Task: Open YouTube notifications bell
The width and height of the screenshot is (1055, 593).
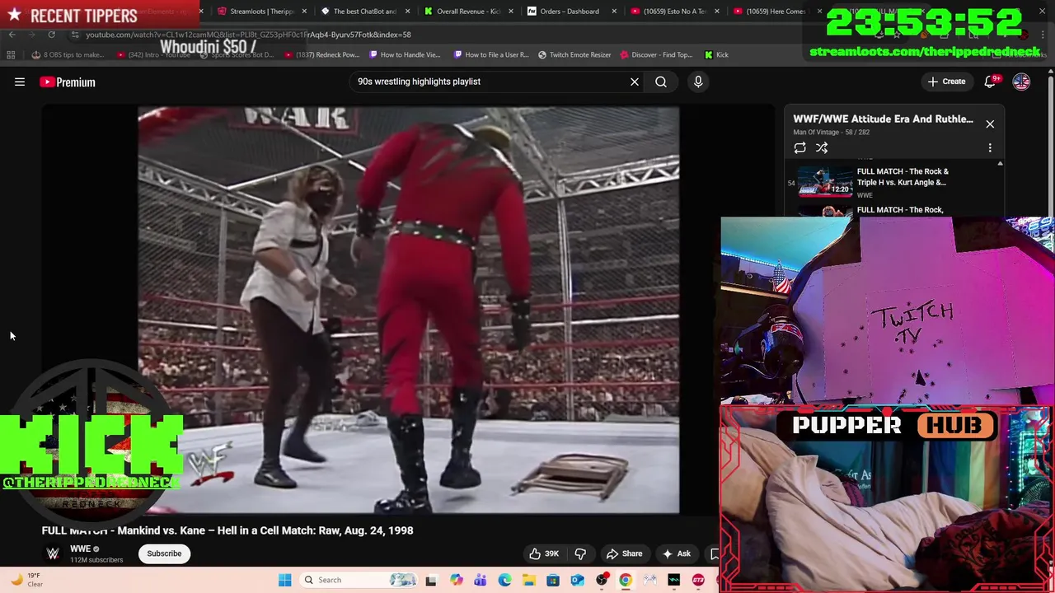Action: pos(992,82)
